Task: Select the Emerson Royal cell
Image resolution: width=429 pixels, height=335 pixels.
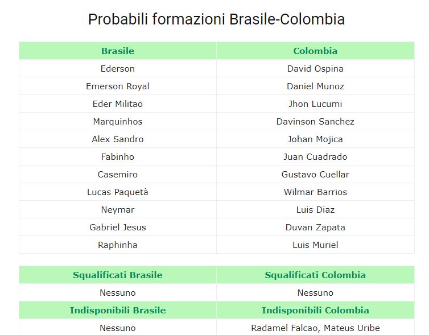Action: point(118,86)
